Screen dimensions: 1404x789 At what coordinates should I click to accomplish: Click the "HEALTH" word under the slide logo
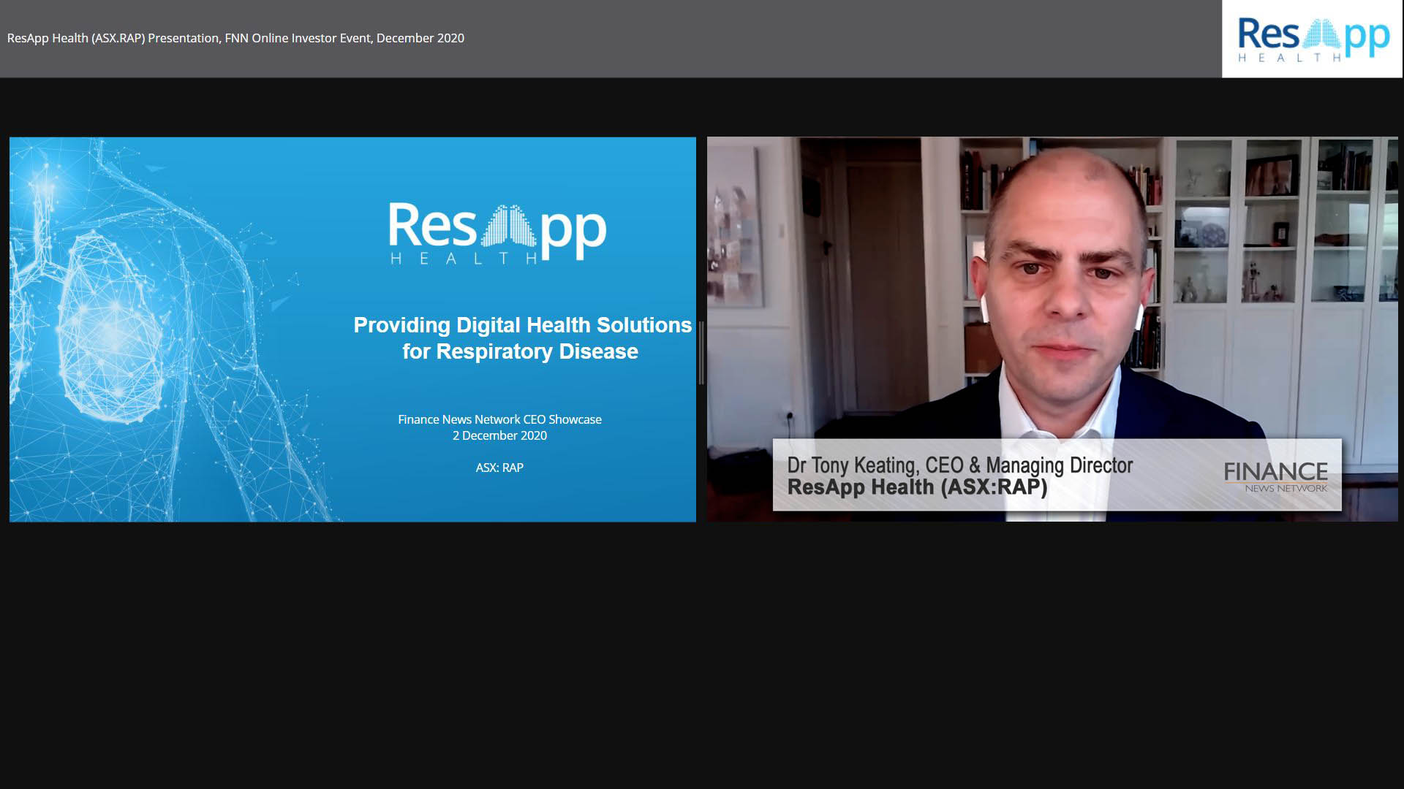464,259
